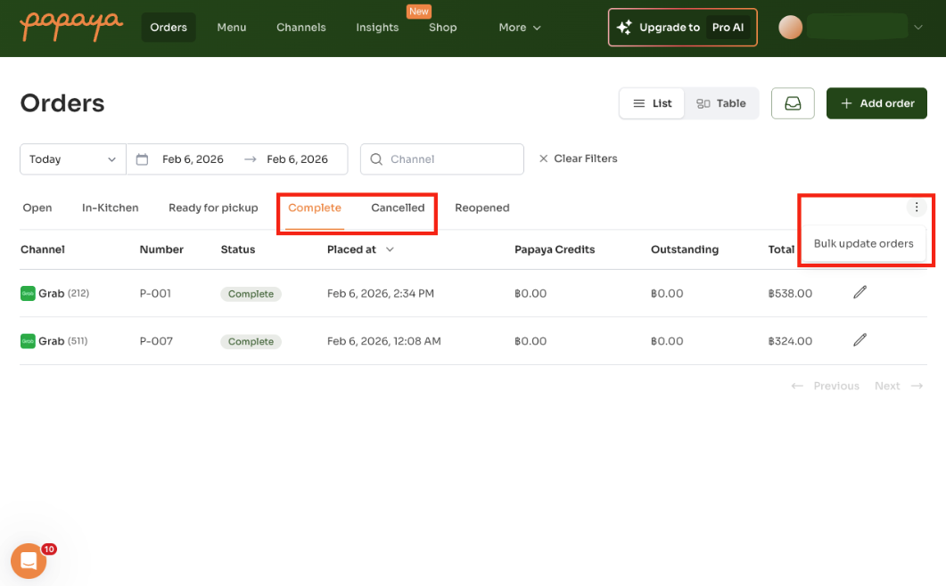Click the Channel search field
The height and width of the screenshot is (586, 946).
click(441, 159)
